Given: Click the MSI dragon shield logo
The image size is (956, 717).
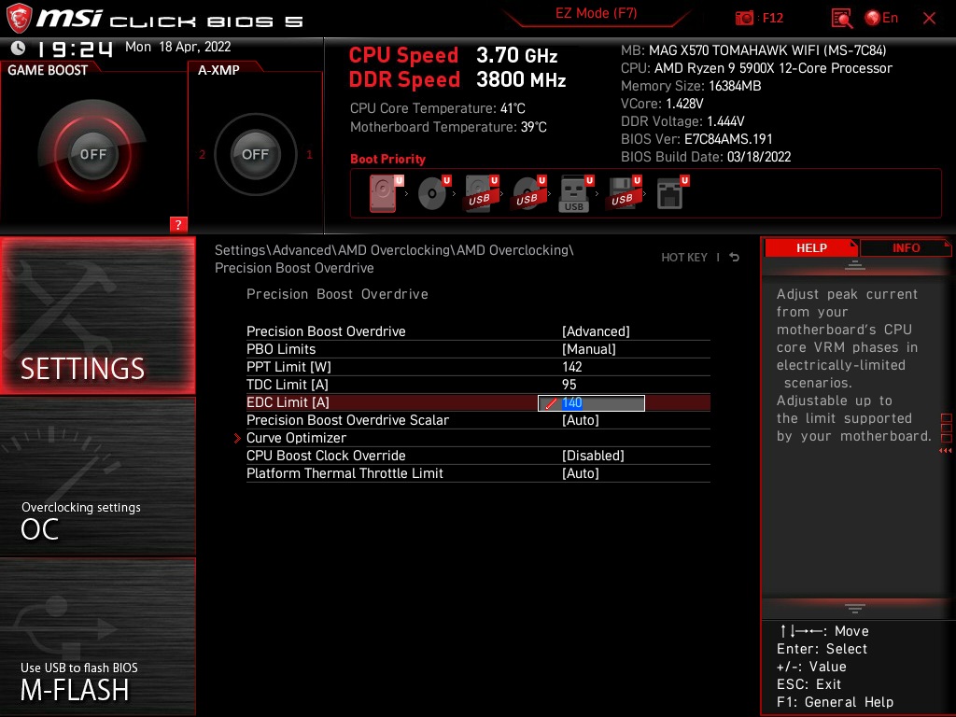Looking at the screenshot, I should [x=19, y=19].
